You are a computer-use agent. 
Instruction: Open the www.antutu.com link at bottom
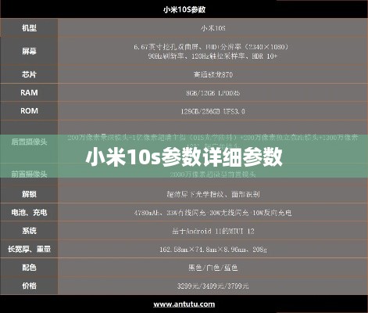(184, 304)
